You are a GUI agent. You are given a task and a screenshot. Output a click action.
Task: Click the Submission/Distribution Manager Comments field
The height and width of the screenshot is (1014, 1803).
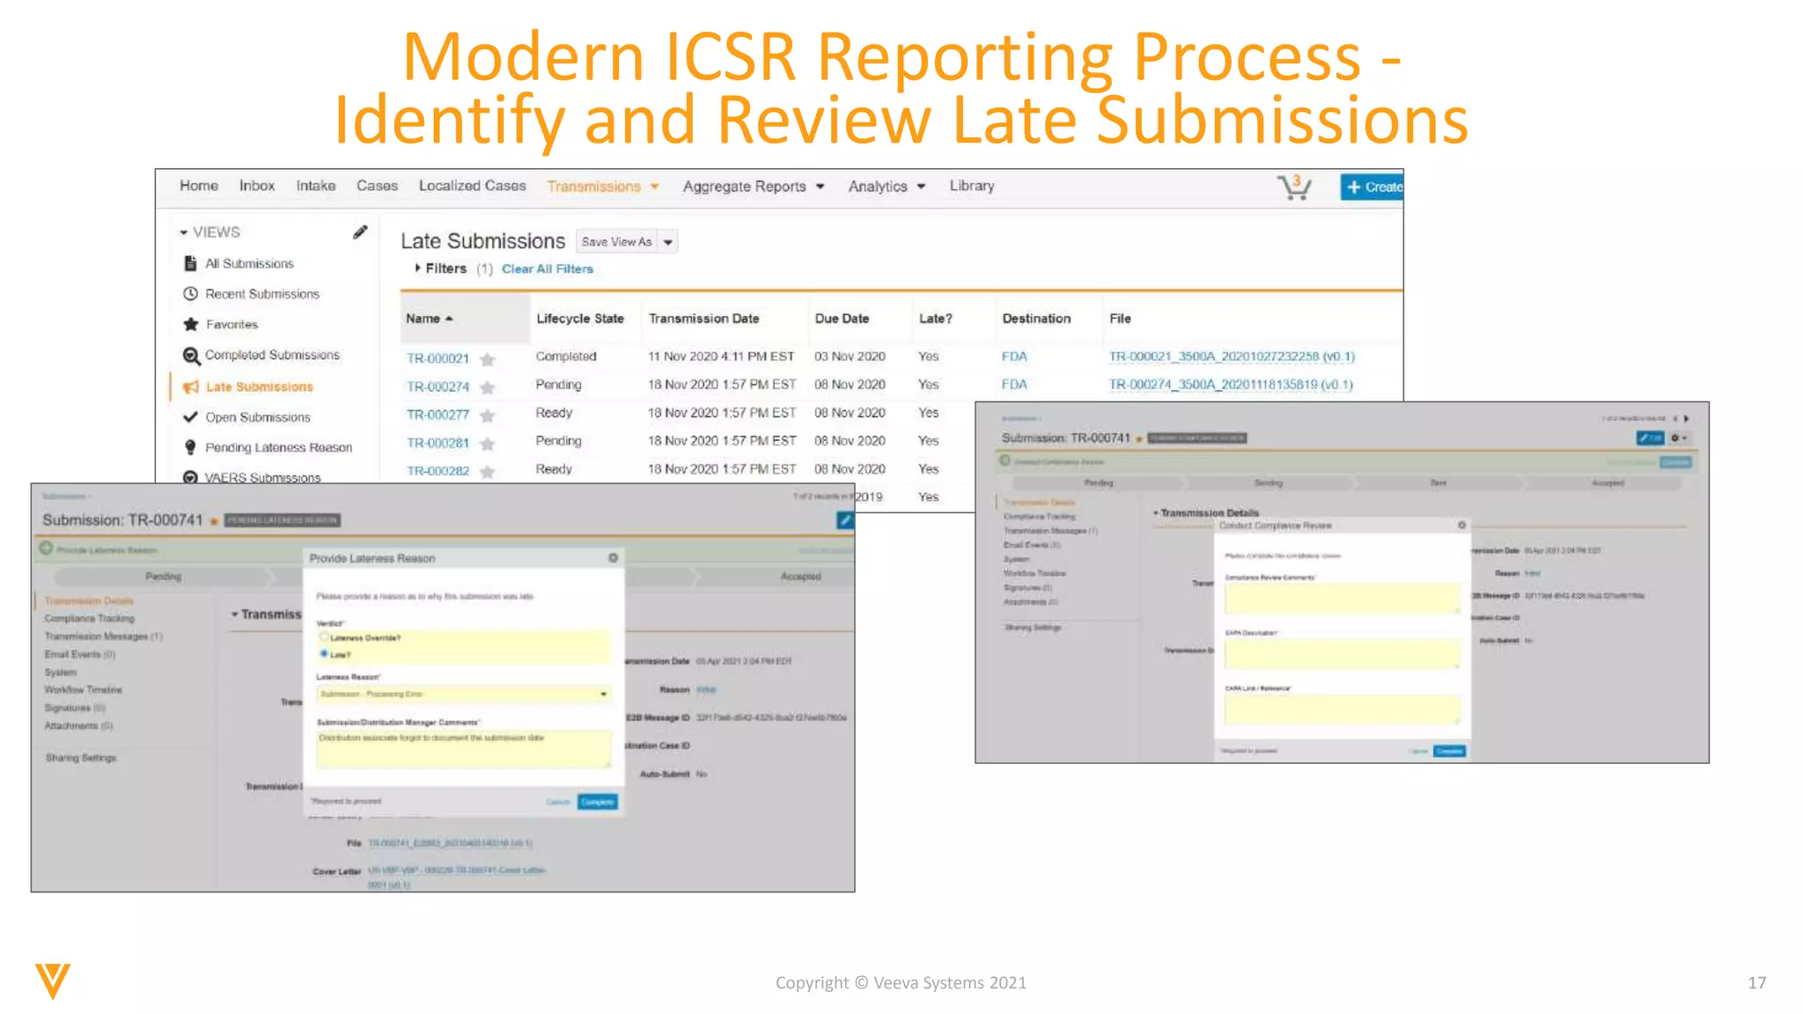[x=463, y=749]
